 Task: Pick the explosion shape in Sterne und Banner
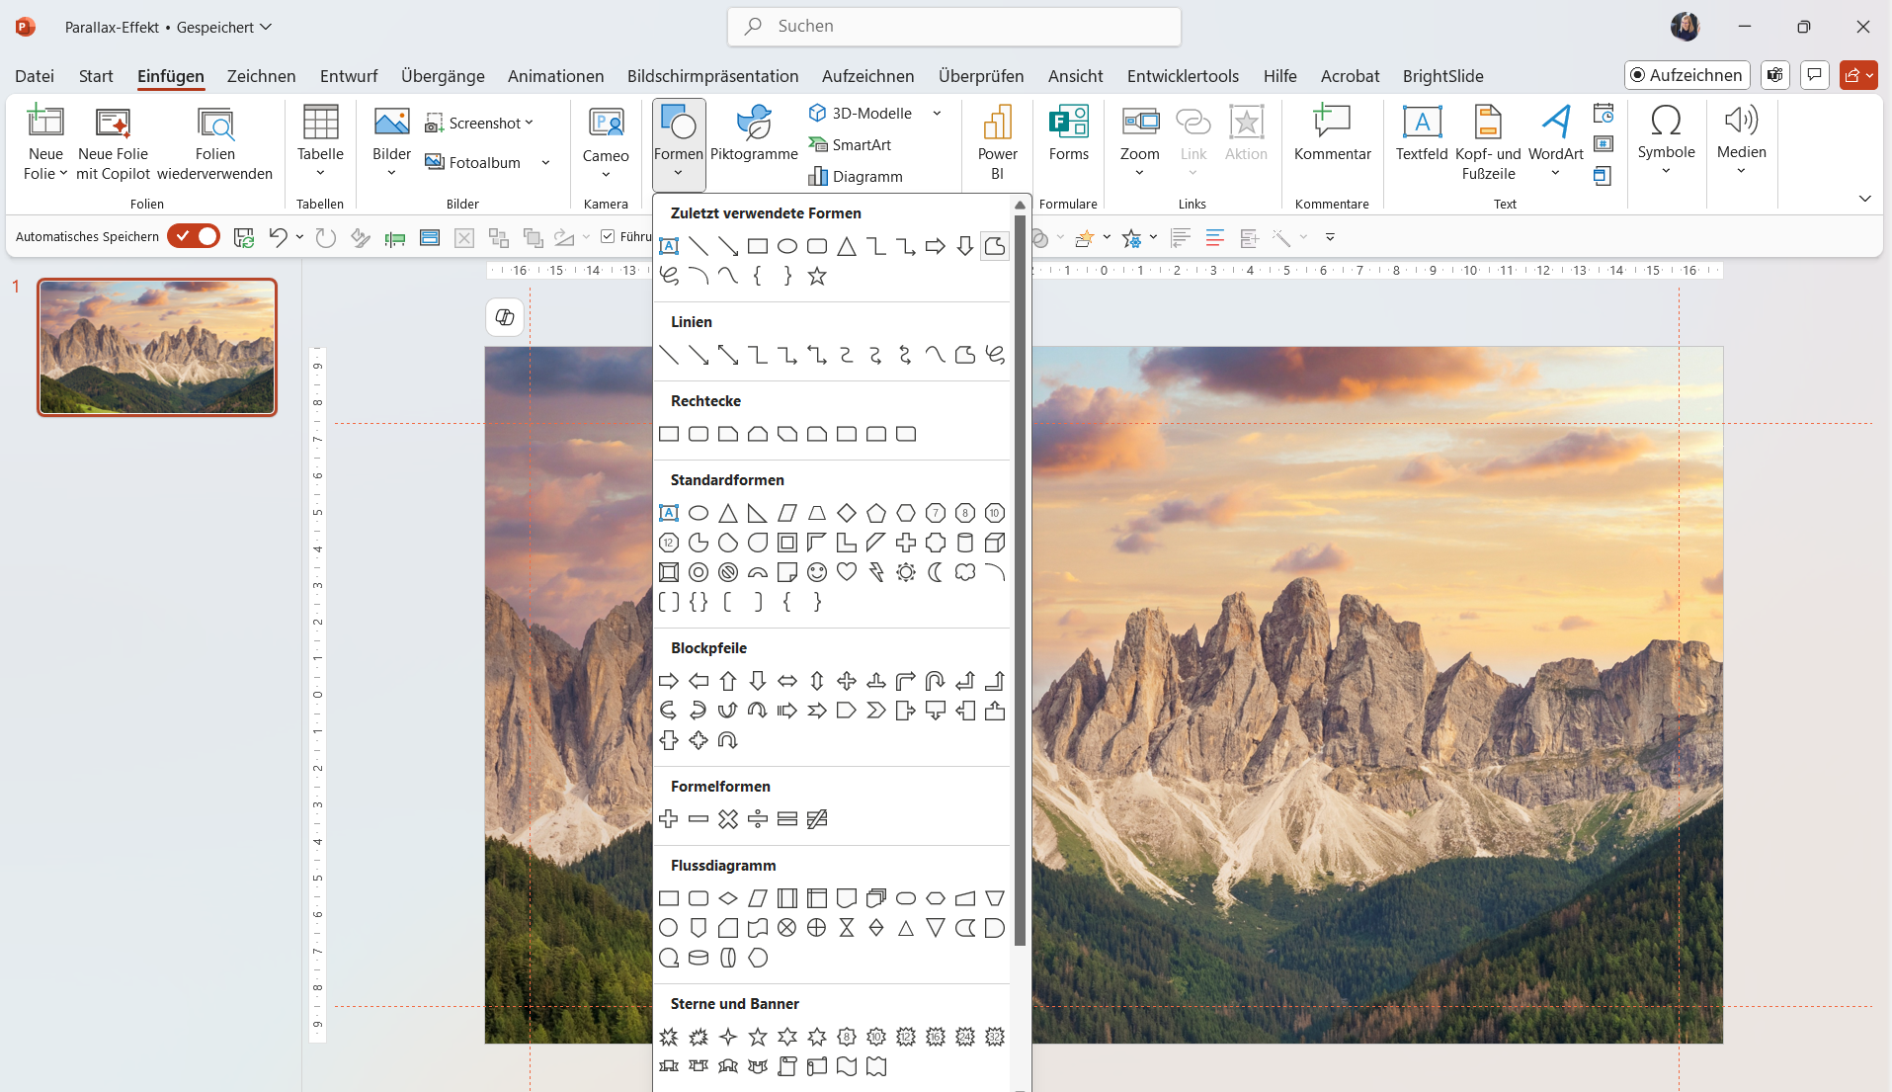[x=669, y=1037]
